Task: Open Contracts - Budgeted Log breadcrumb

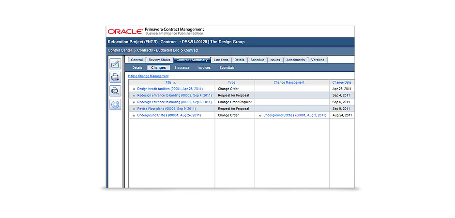Action: pyautogui.click(x=158, y=50)
